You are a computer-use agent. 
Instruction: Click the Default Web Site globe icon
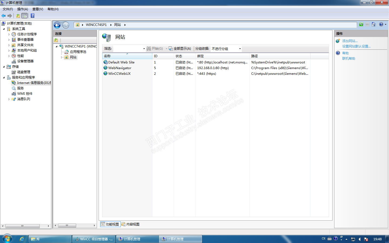[106, 62]
